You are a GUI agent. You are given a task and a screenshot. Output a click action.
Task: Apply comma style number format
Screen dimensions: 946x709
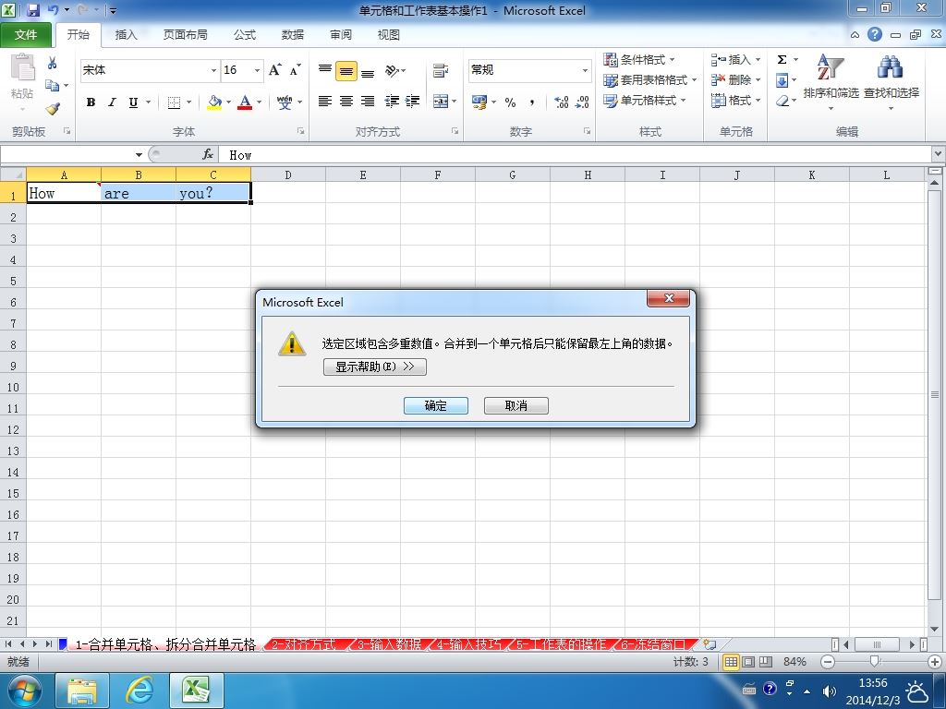pos(531,102)
